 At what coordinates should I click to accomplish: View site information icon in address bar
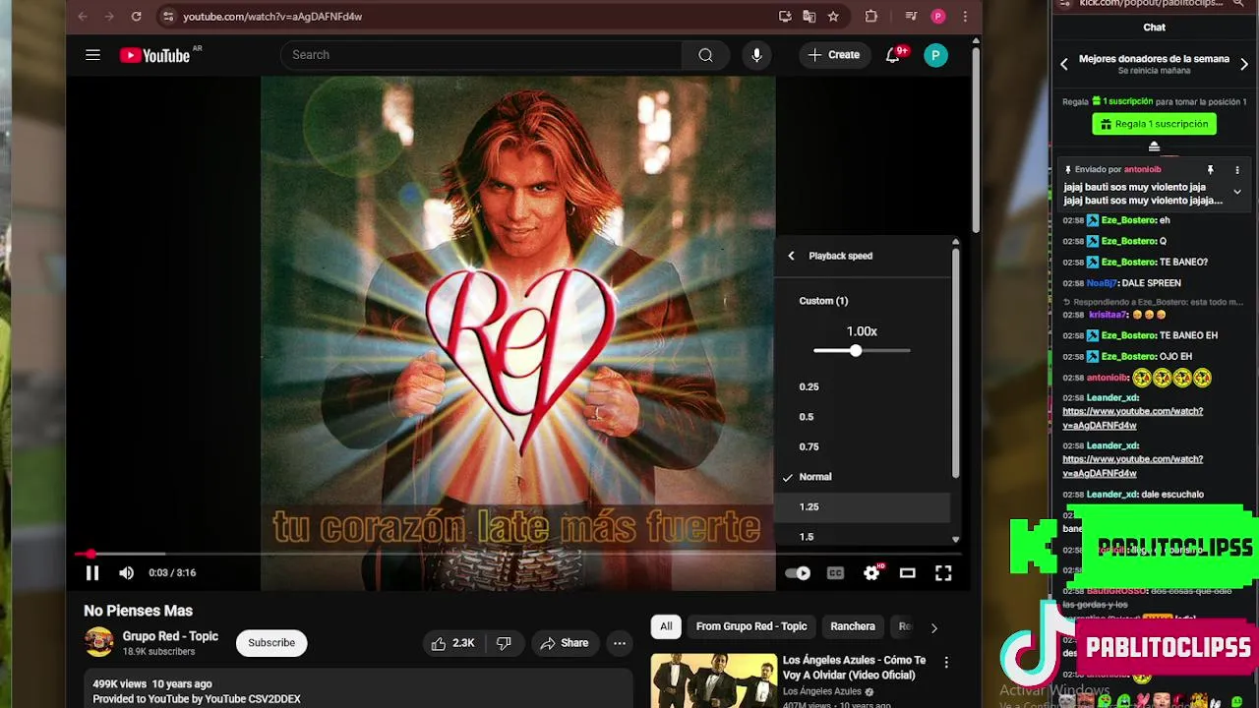tap(168, 16)
